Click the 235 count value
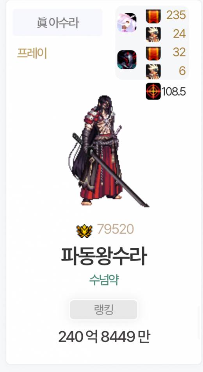This screenshot has height=372, width=203. point(176,15)
